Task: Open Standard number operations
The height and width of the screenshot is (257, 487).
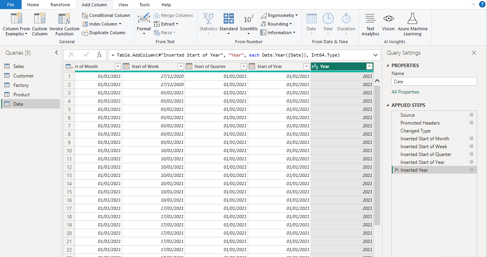Action: (x=228, y=24)
